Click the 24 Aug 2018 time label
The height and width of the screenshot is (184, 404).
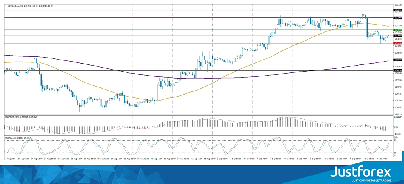[x=10, y=159]
